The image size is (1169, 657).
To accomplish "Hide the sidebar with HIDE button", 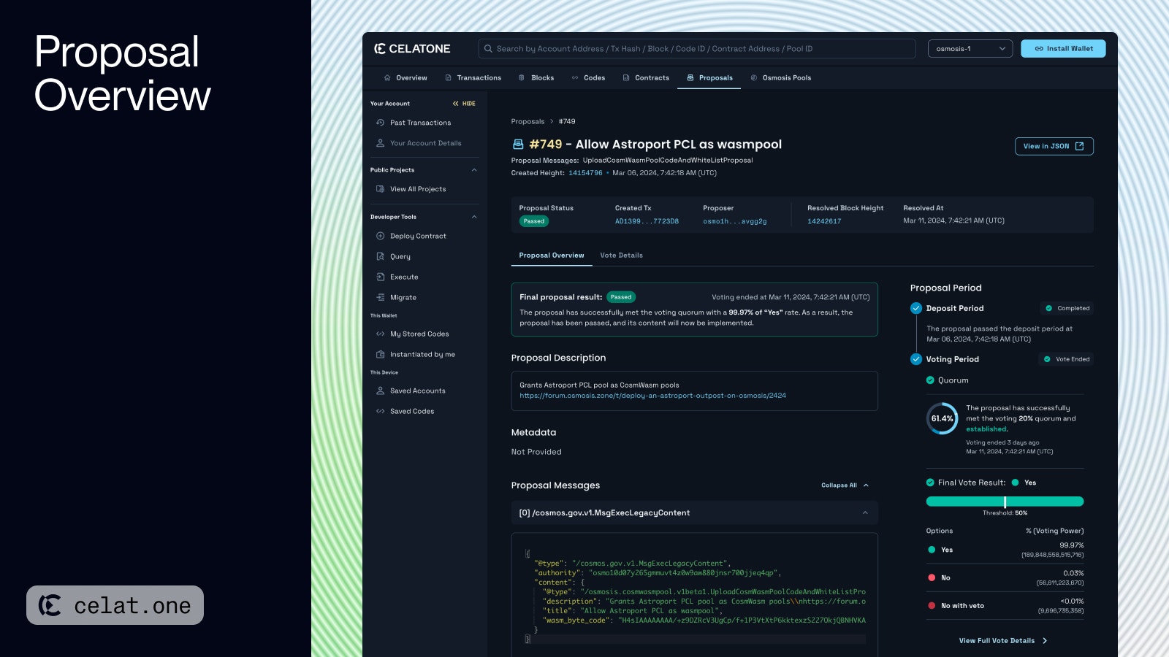I will (464, 104).
